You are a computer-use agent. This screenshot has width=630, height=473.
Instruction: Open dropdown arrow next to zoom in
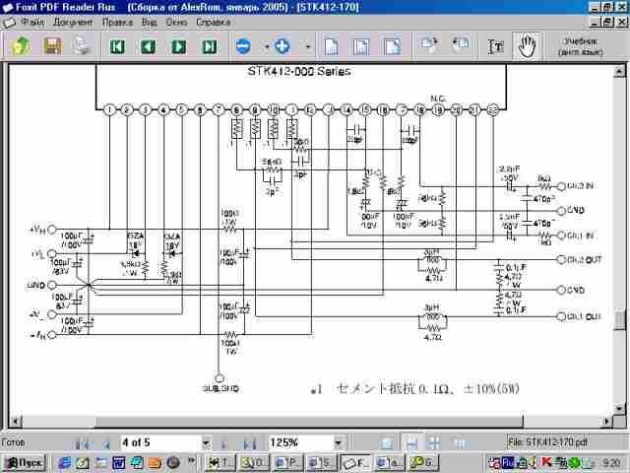[307, 46]
